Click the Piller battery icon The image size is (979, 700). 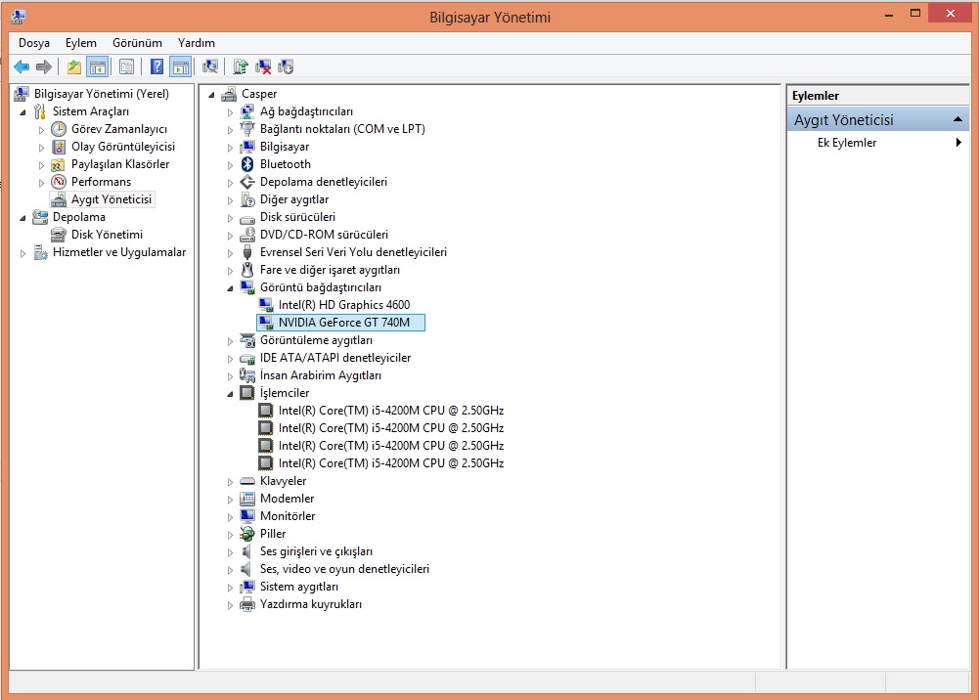(x=247, y=534)
